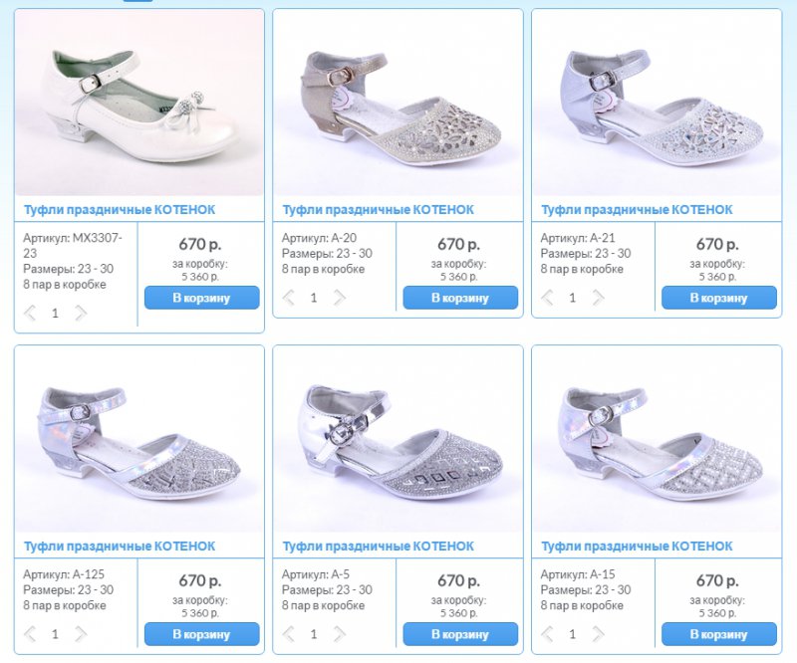Image resolution: width=797 pixels, height=663 pixels.
Task: Add article A-20 shoes to cart
Action: click(x=460, y=298)
